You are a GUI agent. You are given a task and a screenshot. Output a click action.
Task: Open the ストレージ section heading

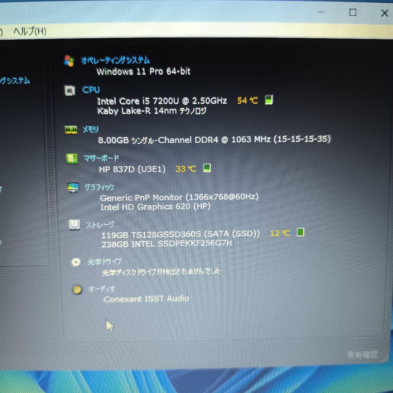click(x=100, y=225)
